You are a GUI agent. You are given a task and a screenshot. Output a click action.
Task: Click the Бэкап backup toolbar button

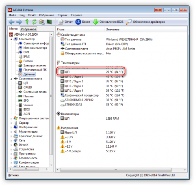pos(82,22)
